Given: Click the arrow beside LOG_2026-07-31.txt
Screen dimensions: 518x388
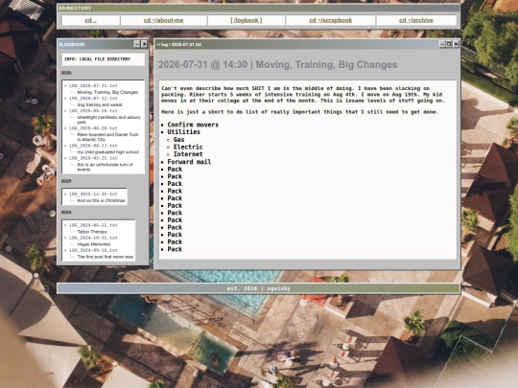Looking at the screenshot, I should [65, 86].
